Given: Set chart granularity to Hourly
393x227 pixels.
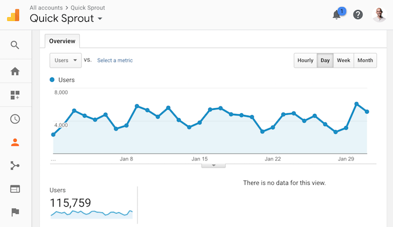Looking at the screenshot, I should [x=305, y=61].
